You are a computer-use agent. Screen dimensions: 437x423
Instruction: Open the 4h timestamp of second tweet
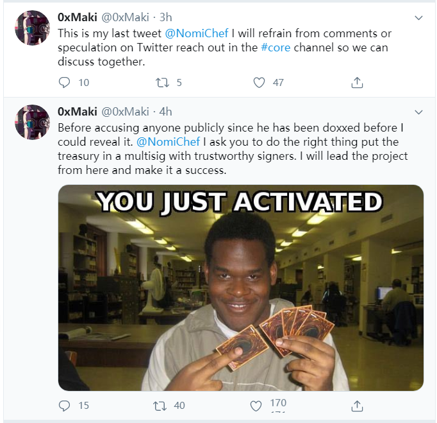pyautogui.click(x=166, y=112)
